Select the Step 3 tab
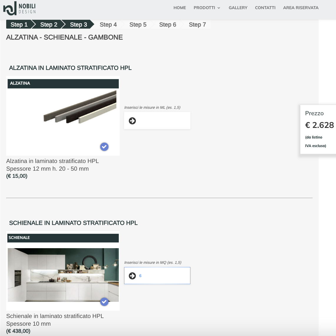Screen dimensions: 336x336 (78, 25)
